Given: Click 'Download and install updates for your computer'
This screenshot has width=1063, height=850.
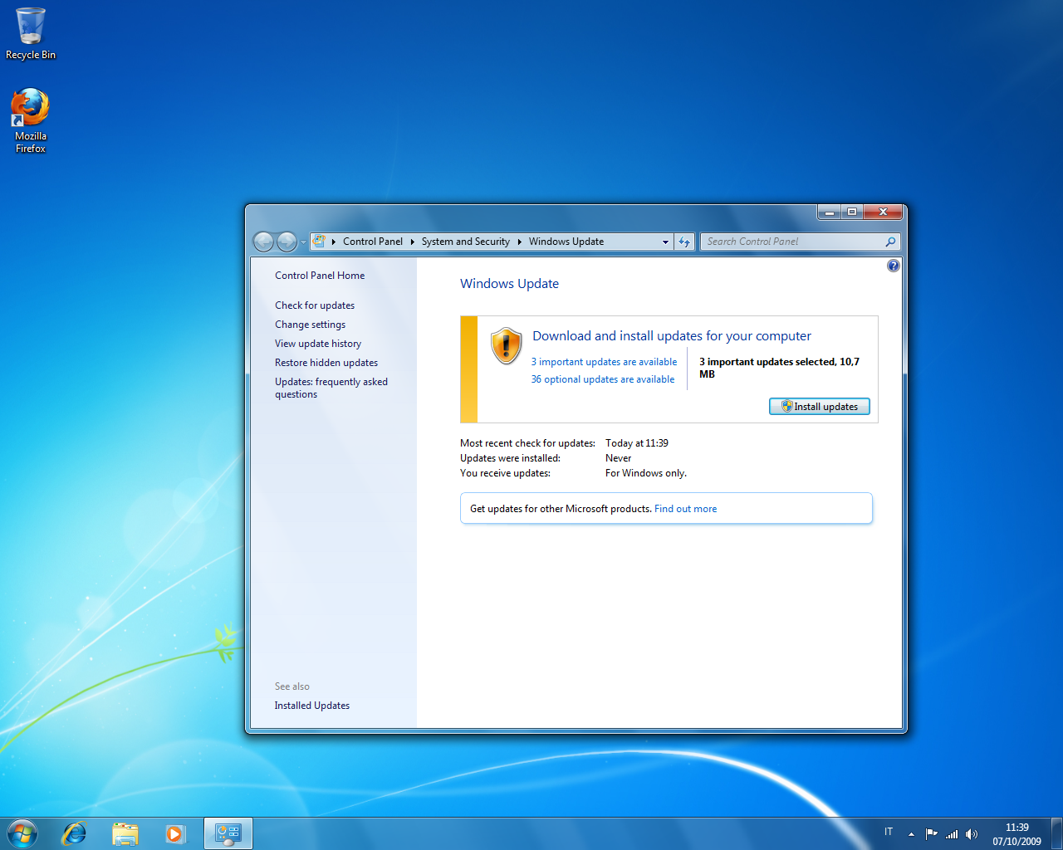Looking at the screenshot, I should 672,335.
